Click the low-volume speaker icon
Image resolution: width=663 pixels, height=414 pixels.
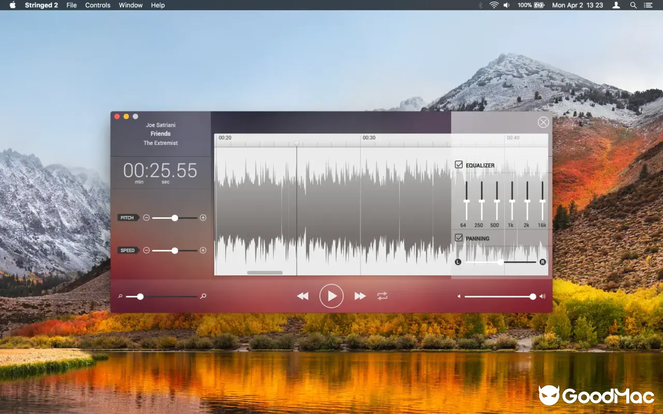click(x=458, y=297)
